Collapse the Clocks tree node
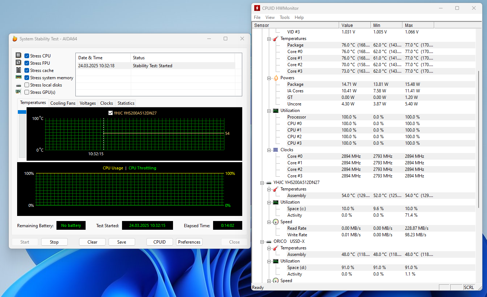 pos(269,150)
